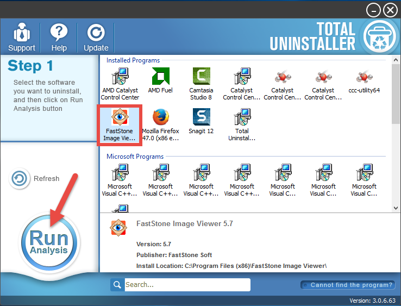The image size is (401, 306).
Task: Click the Refresh circular arrow icon
Action: 19,178
